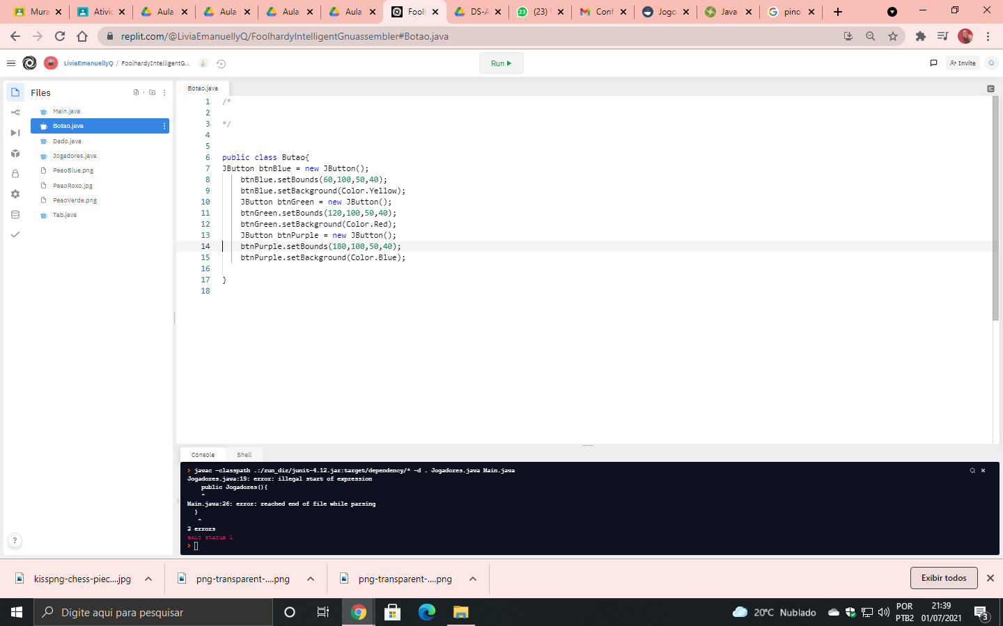
Task: Open the settings gear in sidebar
Action: tap(15, 194)
